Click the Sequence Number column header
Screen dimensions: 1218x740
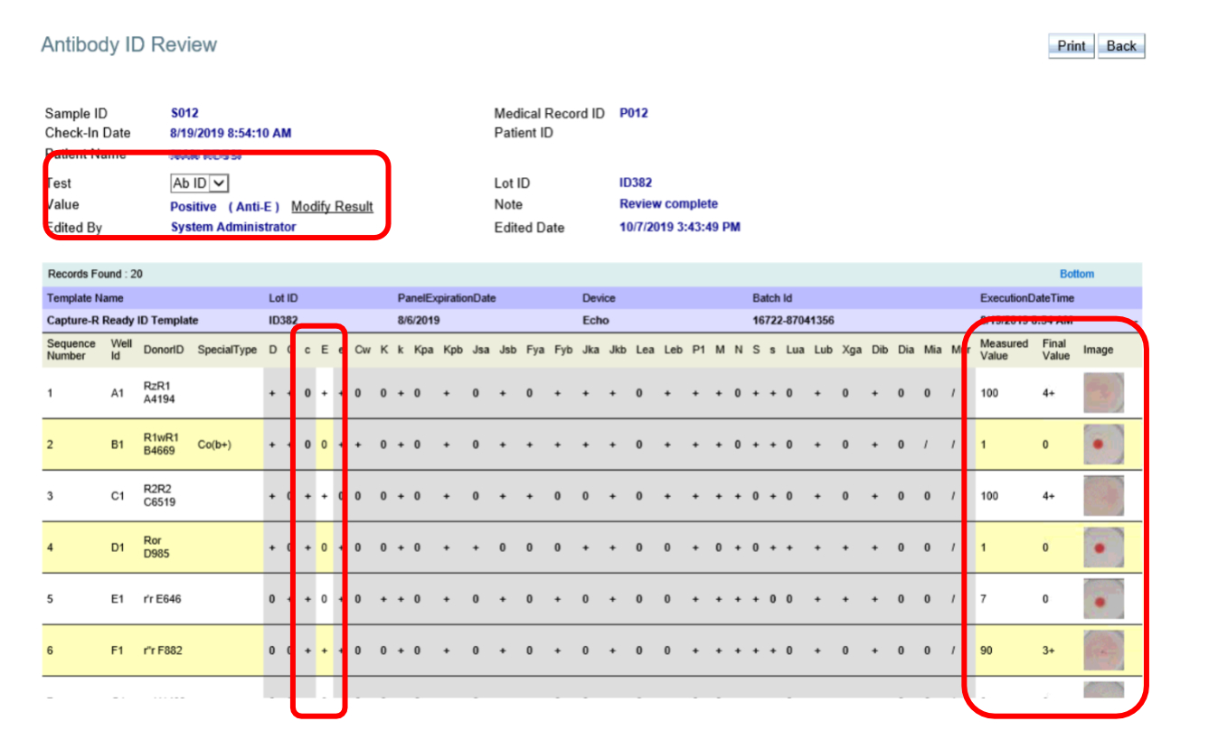pos(71,350)
